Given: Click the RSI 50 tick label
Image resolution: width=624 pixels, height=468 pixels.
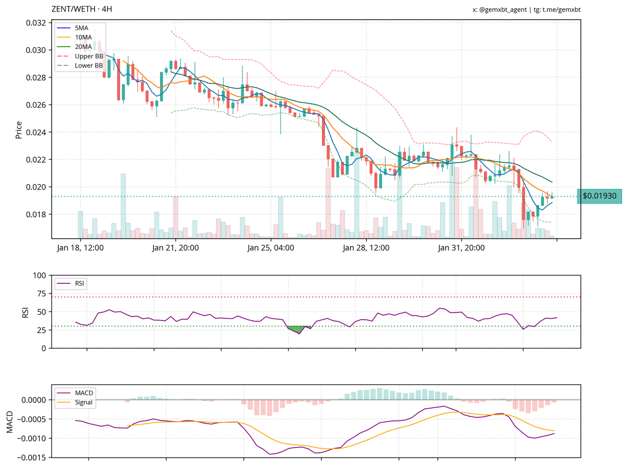Looking at the screenshot, I should coord(42,311).
